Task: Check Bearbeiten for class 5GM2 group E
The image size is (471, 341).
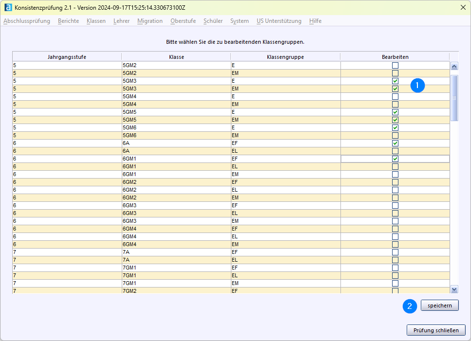Action: (x=396, y=65)
